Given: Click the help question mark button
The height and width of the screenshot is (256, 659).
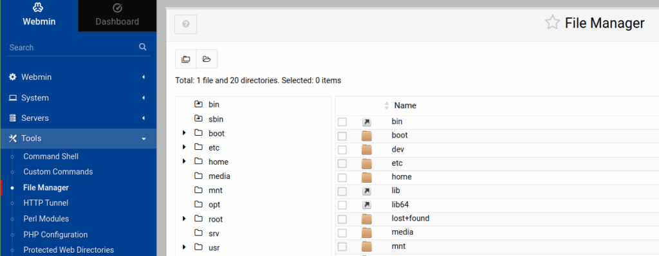Looking at the screenshot, I should [186, 24].
